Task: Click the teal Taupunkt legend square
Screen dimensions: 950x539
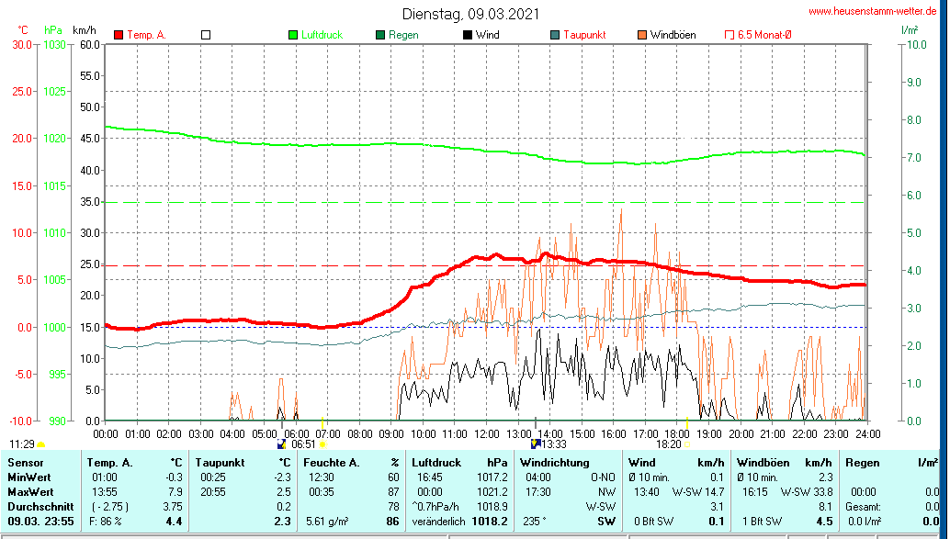Action: (x=555, y=35)
